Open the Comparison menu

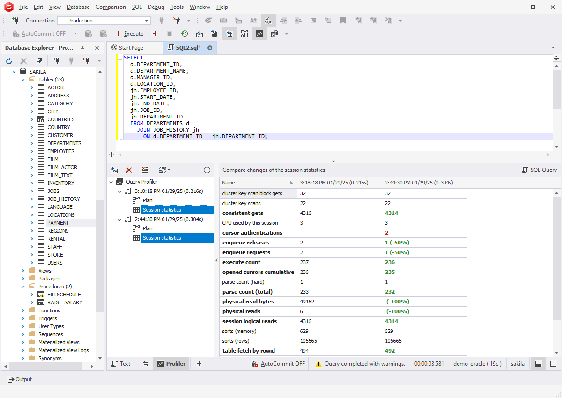tap(111, 7)
